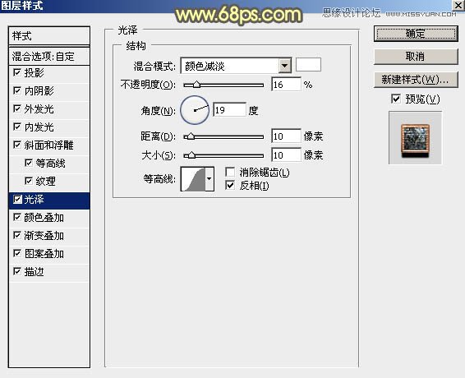
Task: Enable 消除锯齿 anti-alias checkbox
Action: (230, 172)
